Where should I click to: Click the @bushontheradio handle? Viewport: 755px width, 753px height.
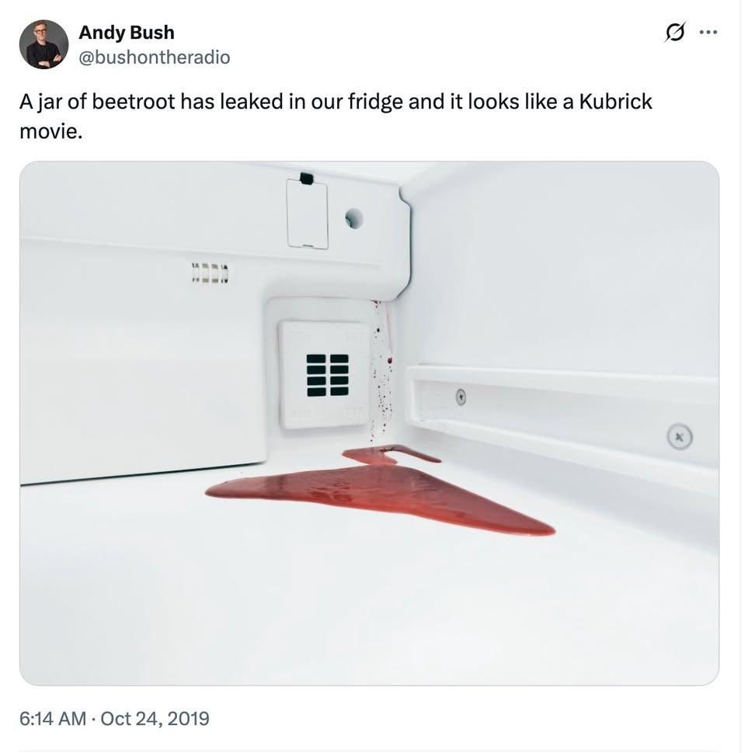tap(154, 57)
